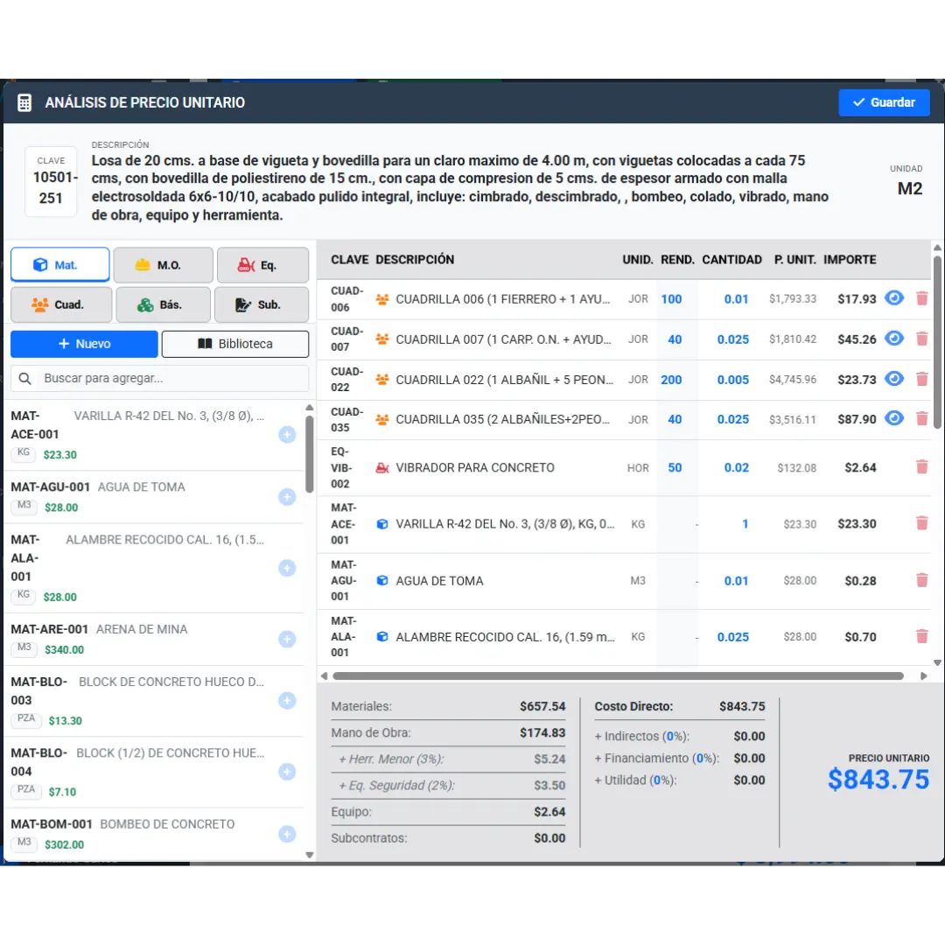945x945 pixels.
Task: Switch to the Mat. materials tab
Action: (60, 264)
